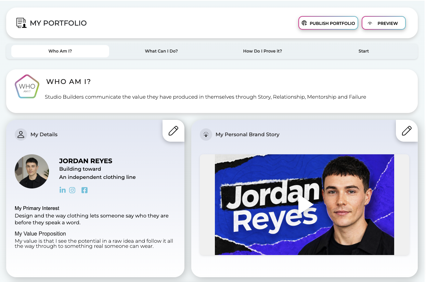Click the 'An independent clothing line' text
The height and width of the screenshot is (282, 426).
click(98, 177)
